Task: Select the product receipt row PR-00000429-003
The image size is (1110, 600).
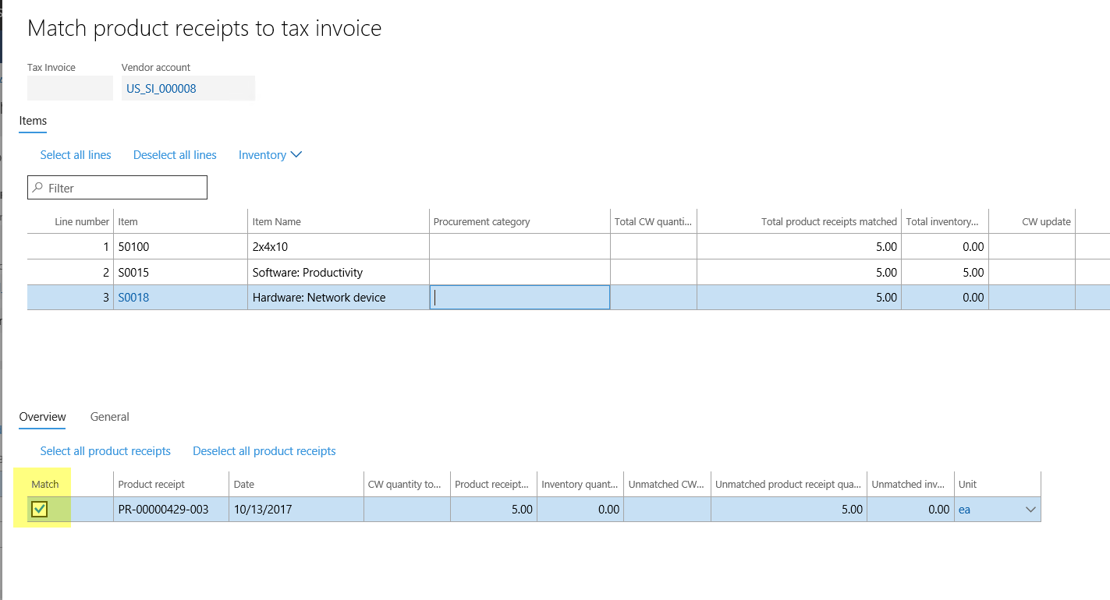Action: pos(170,509)
